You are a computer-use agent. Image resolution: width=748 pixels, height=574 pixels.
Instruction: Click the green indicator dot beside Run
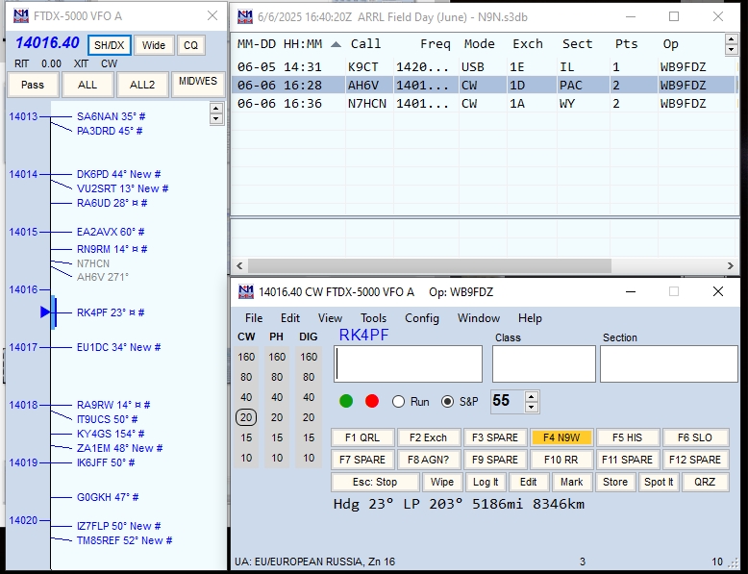346,401
